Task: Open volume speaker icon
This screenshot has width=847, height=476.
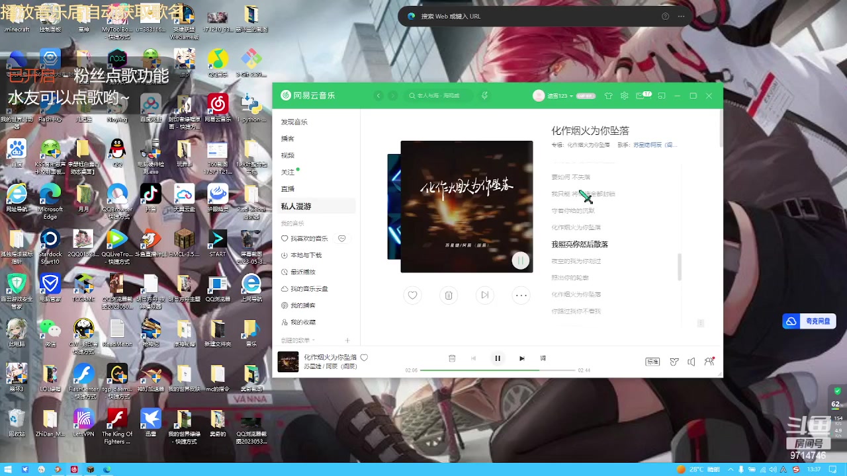Action: (x=691, y=362)
